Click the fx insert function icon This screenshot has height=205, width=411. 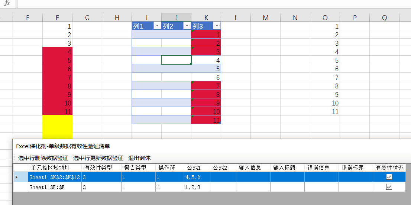click(7, 3)
